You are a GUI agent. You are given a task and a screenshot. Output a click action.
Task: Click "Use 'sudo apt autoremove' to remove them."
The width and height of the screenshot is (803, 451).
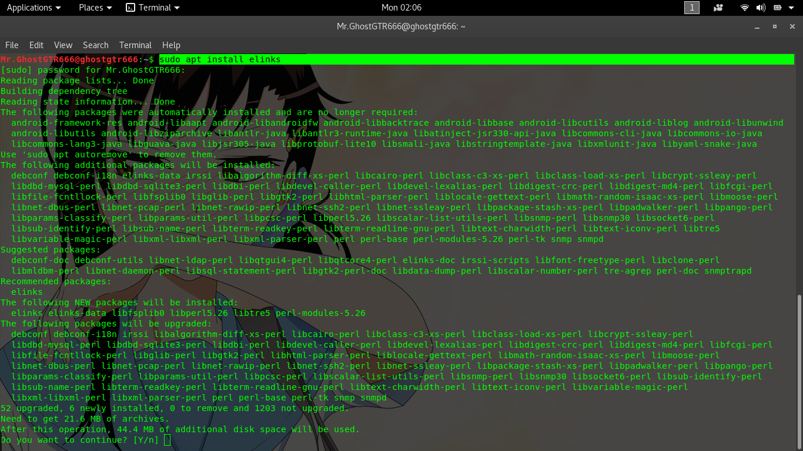108,154
